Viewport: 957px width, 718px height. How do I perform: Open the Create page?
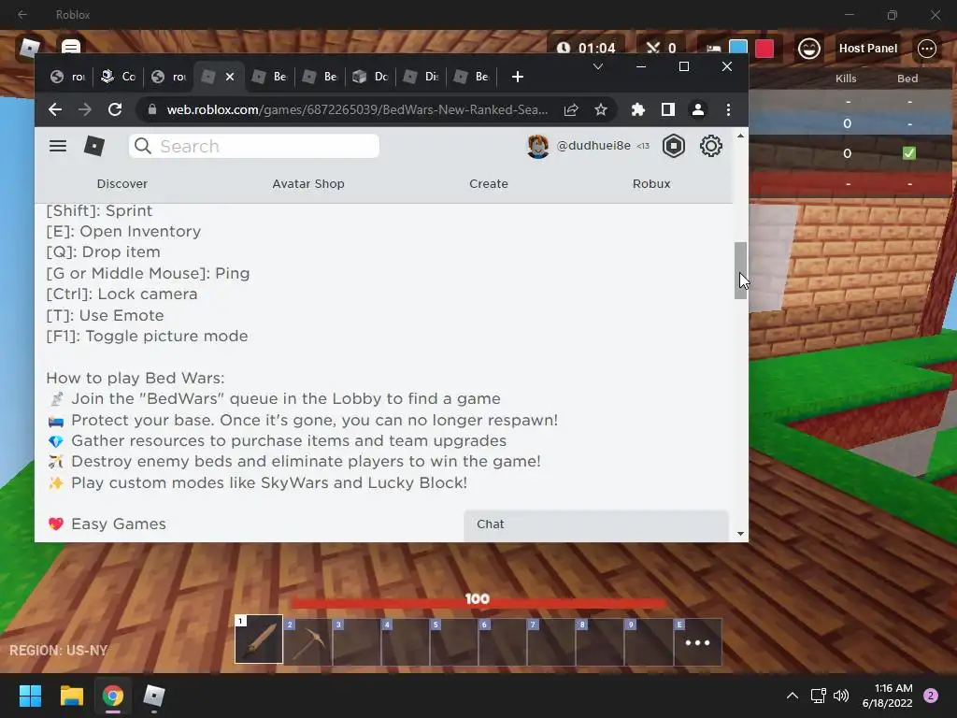coord(488,184)
